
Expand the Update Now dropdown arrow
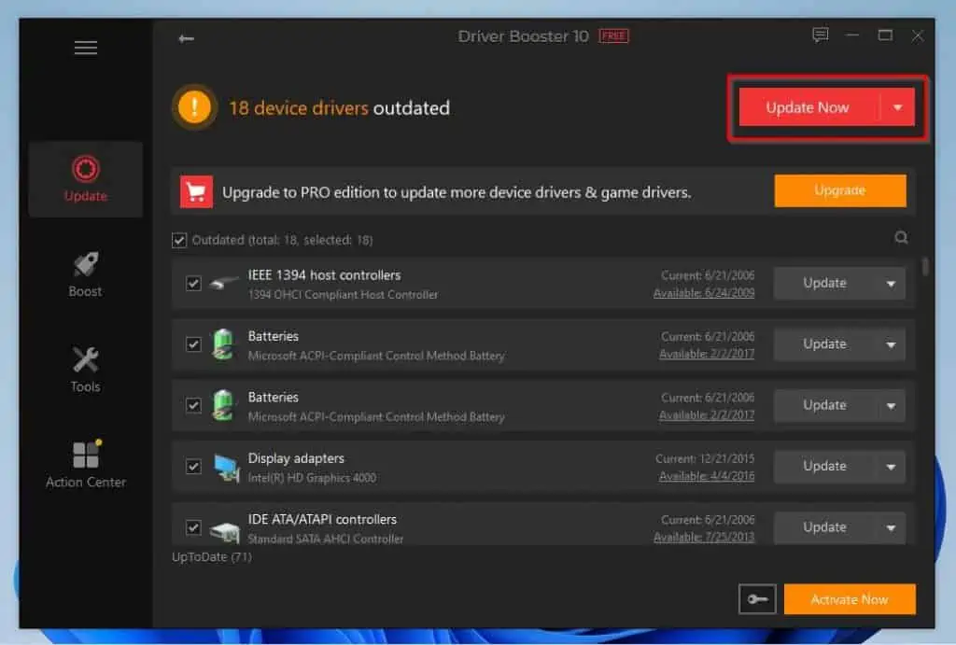(x=899, y=107)
